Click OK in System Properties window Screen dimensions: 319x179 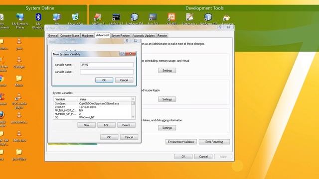[x=183, y=157]
